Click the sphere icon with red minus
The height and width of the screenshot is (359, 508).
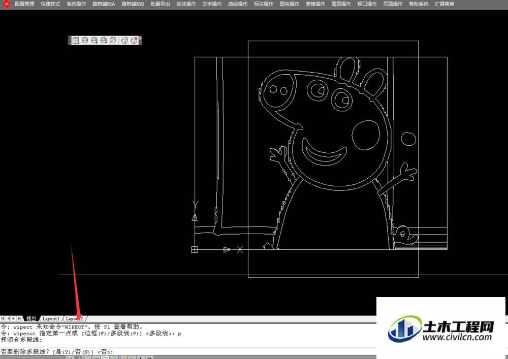(104, 40)
